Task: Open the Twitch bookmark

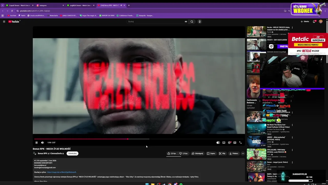Action: 22,16
